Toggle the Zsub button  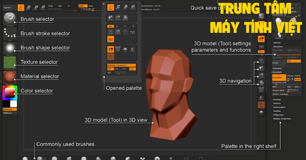coord(91,6)
